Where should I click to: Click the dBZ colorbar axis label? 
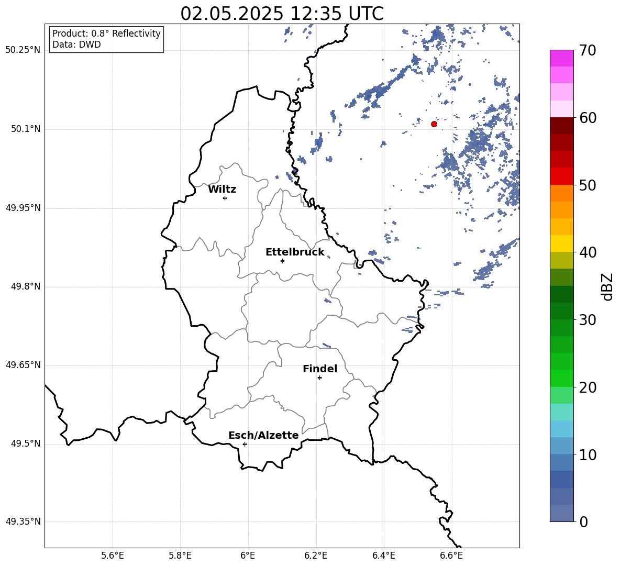click(x=607, y=286)
